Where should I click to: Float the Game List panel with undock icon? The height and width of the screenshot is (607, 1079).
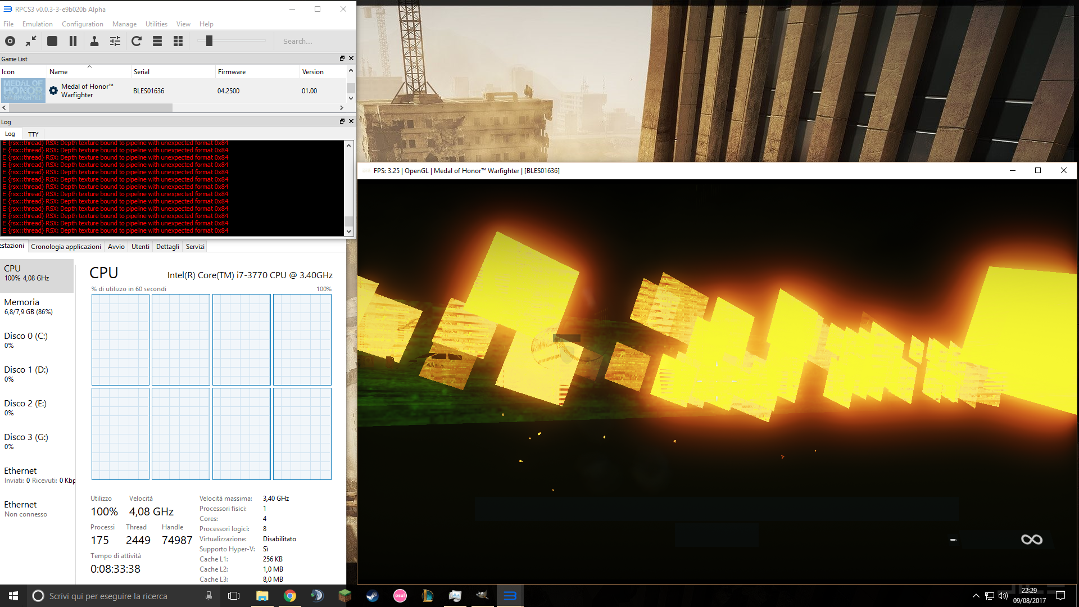(x=342, y=58)
